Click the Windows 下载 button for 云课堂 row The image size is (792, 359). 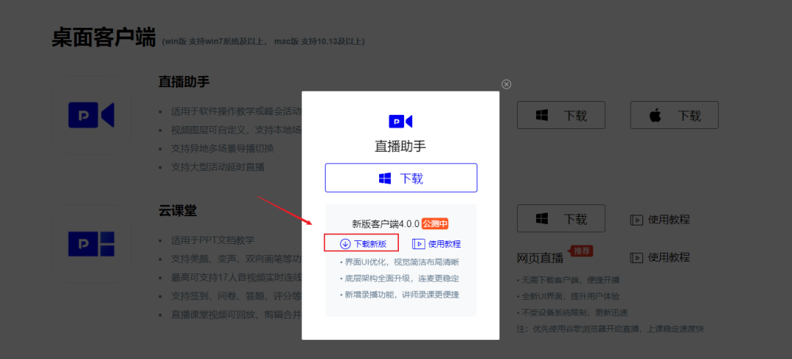click(561, 218)
